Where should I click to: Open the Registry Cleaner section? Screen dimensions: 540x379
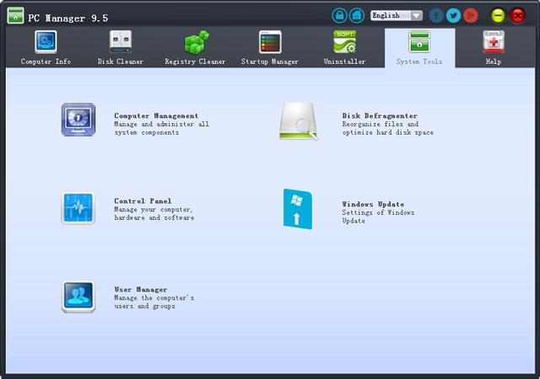(x=196, y=48)
